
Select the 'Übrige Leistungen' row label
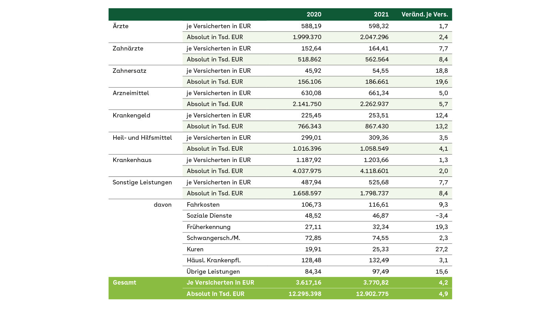(x=213, y=272)
